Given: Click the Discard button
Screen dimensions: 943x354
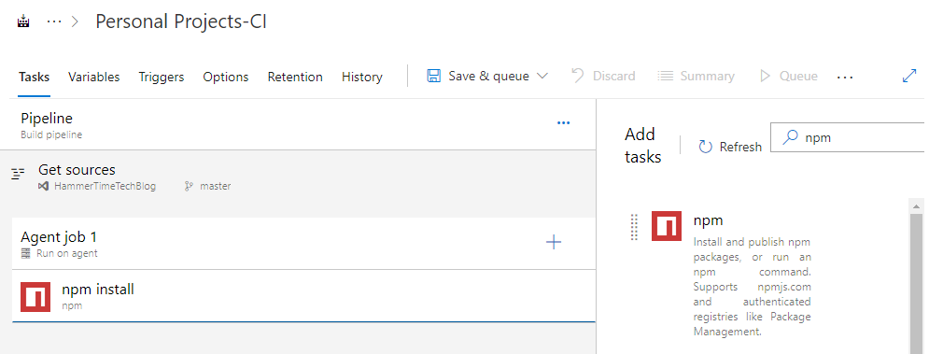Looking at the screenshot, I should [603, 77].
